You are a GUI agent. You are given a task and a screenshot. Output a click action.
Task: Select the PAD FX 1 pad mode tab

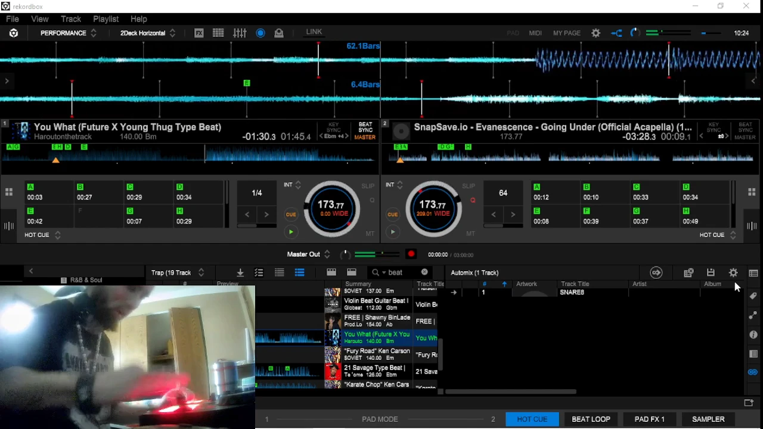(649, 419)
